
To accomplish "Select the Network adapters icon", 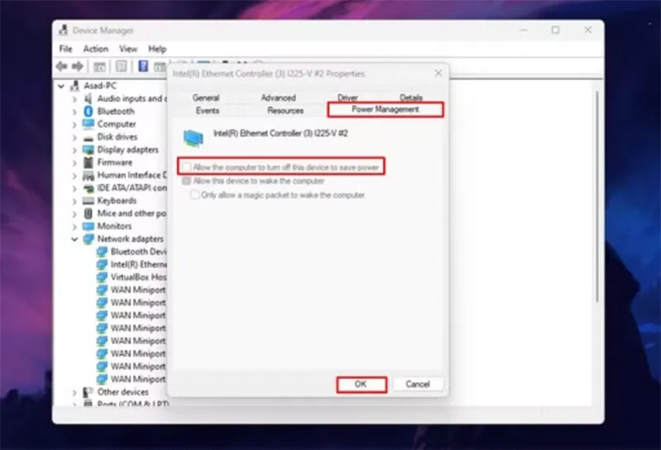I will (x=88, y=239).
